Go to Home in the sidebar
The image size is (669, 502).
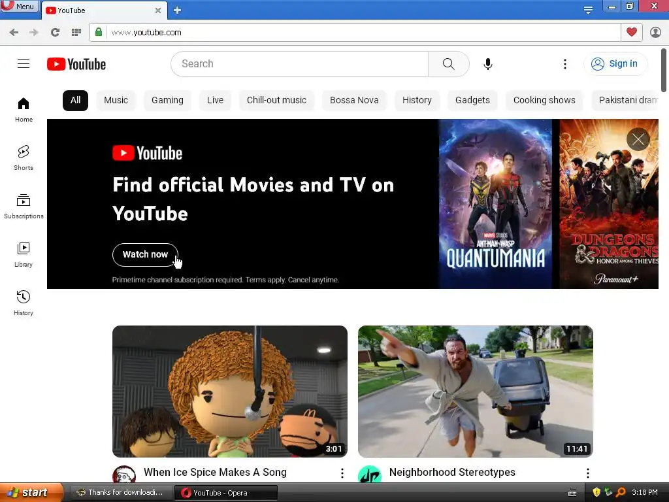click(x=24, y=110)
